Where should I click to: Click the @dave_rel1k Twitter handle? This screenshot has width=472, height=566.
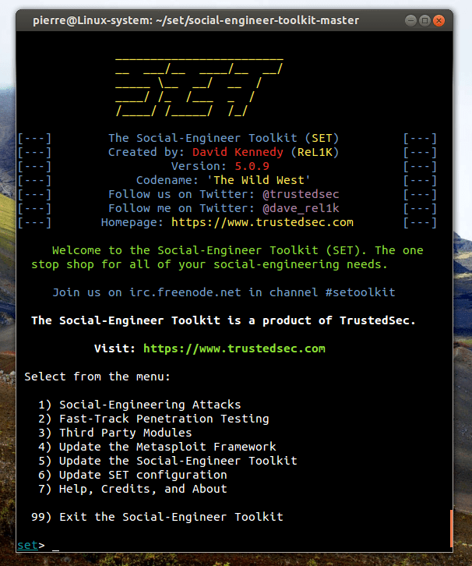pyautogui.click(x=301, y=208)
